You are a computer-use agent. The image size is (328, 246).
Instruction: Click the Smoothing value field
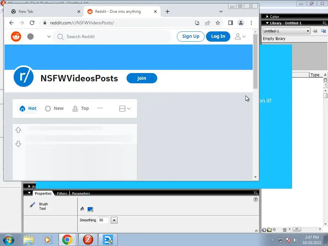(x=103, y=220)
